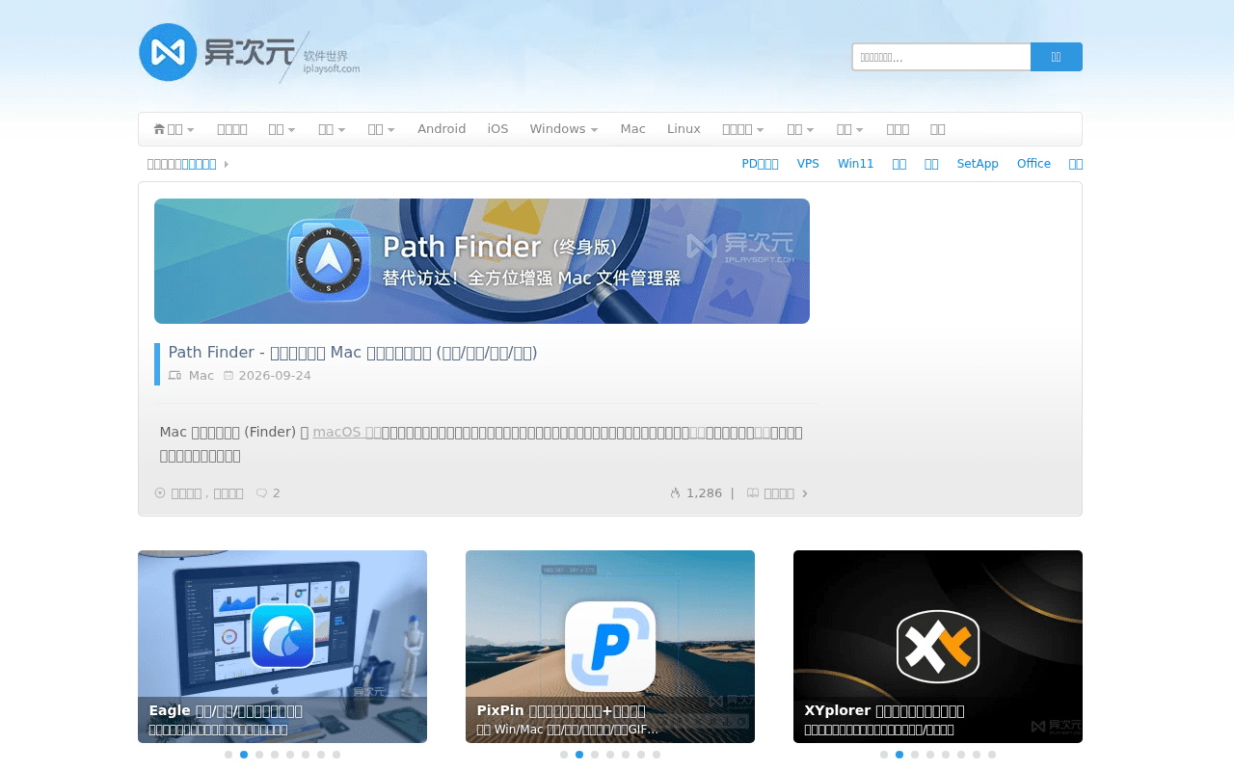This screenshot has height=771, width=1234.
Task: Open the XYplorer card caption title
Action: pyautogui.click(x=884, y=711)
